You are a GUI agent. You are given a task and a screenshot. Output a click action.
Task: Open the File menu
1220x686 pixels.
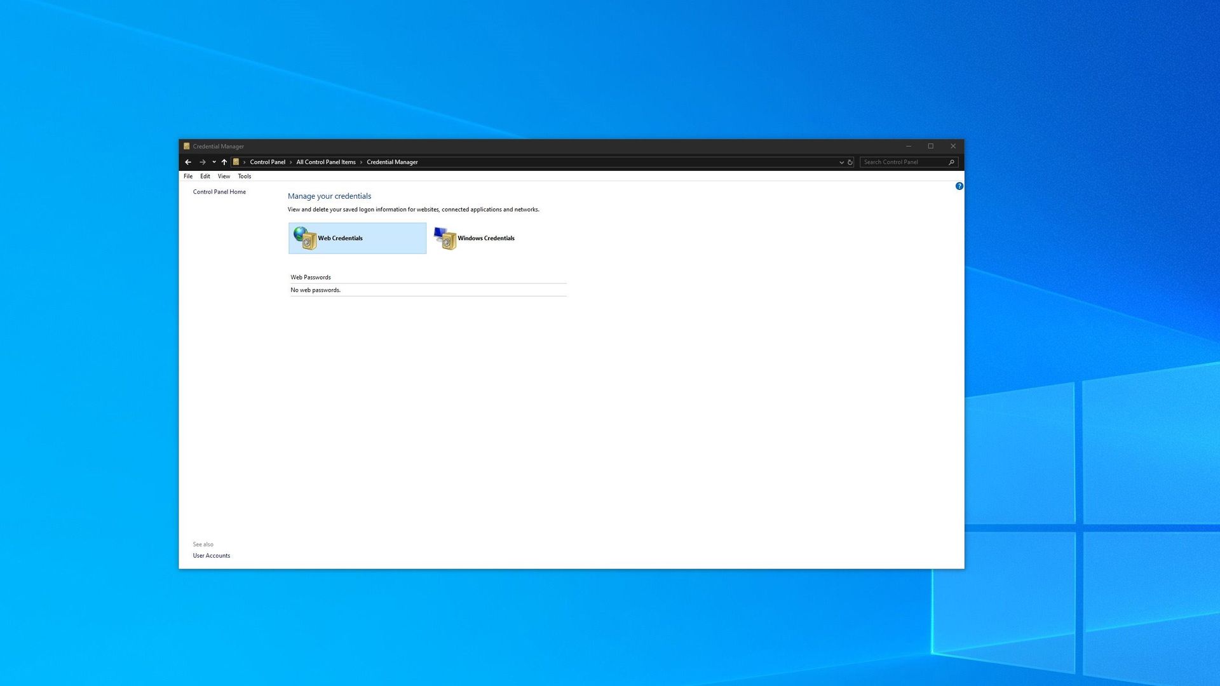pyautogui.click(x=188, y=176)
